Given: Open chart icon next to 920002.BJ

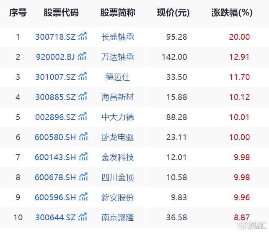Looking at the screenshot, I should 82,56.
